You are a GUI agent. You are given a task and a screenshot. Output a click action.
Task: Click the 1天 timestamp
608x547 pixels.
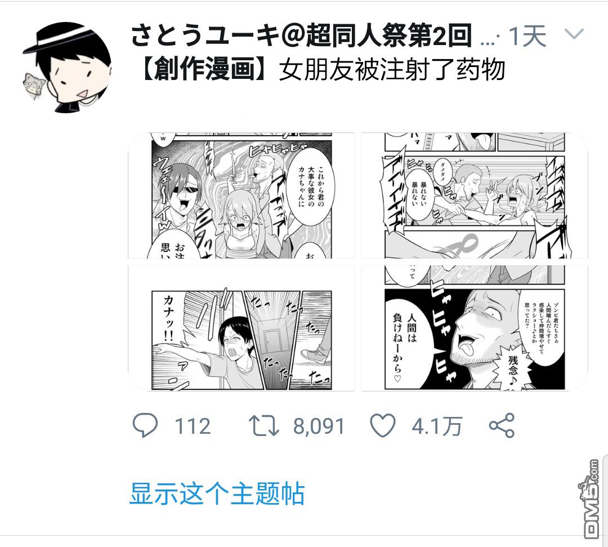pos(527,36)
